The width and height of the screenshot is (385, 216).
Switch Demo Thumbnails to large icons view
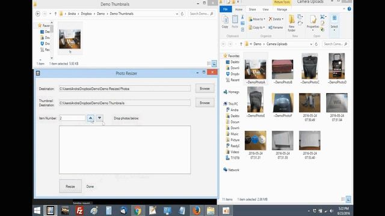pyautogui.click(x=214, y=64)
